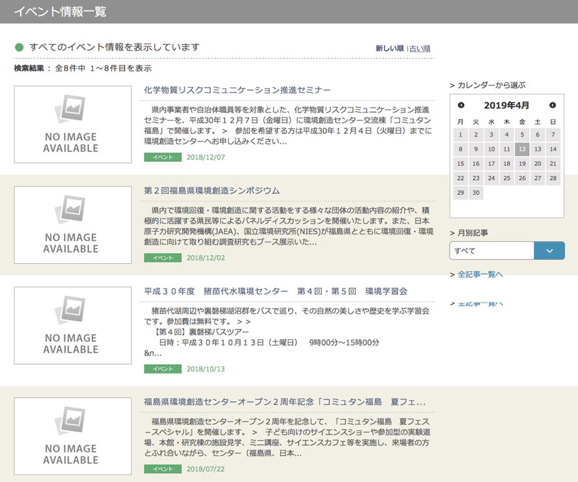Click thumbnail of the summer festival event
The height and width of the screenshot is (482, 578).
(73, 436)
